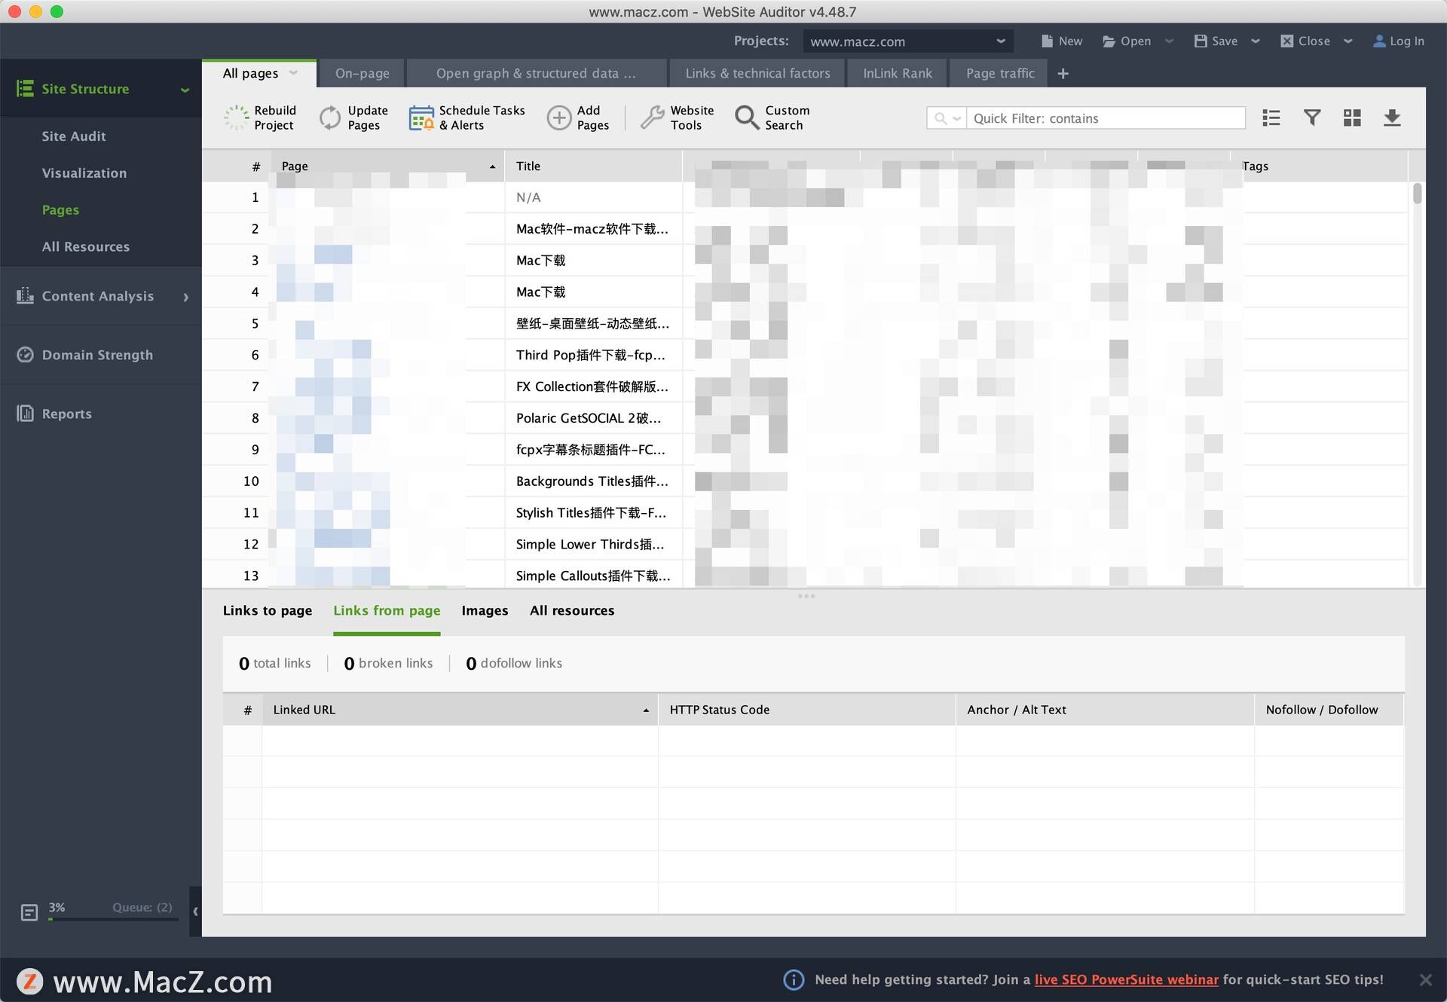Click the Nofollow / Dofollow column header
The width and height of the screenshot is (1447, 1002).
(1329, 709)
